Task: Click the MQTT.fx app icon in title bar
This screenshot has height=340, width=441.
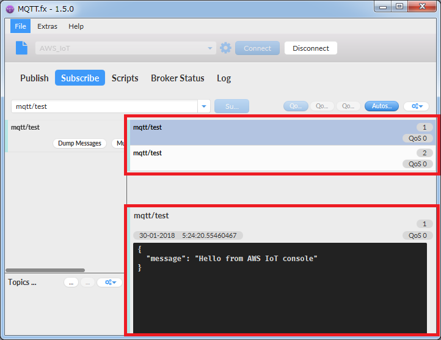Action: 10,9
